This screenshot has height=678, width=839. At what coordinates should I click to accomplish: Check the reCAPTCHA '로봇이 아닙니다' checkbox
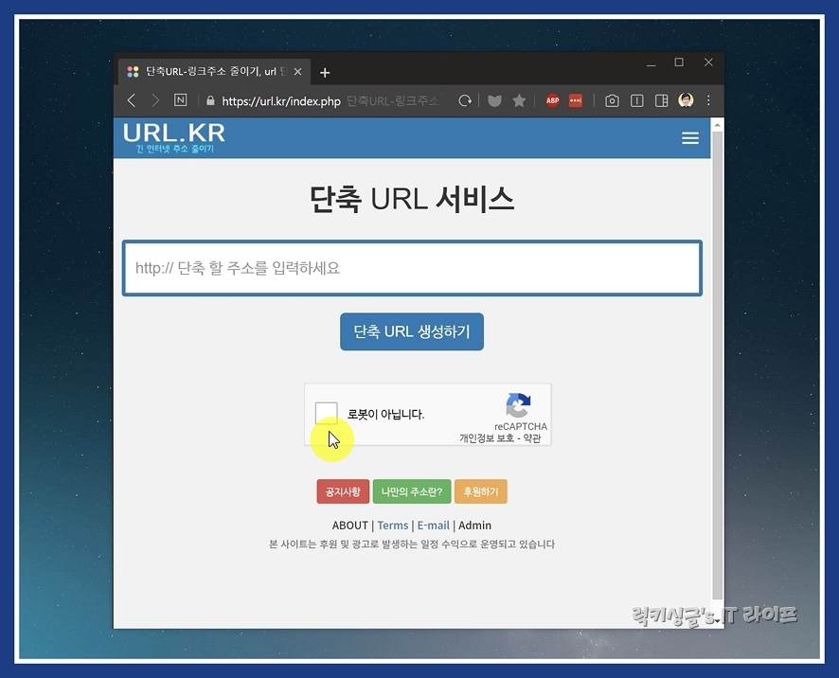point(327,413)
